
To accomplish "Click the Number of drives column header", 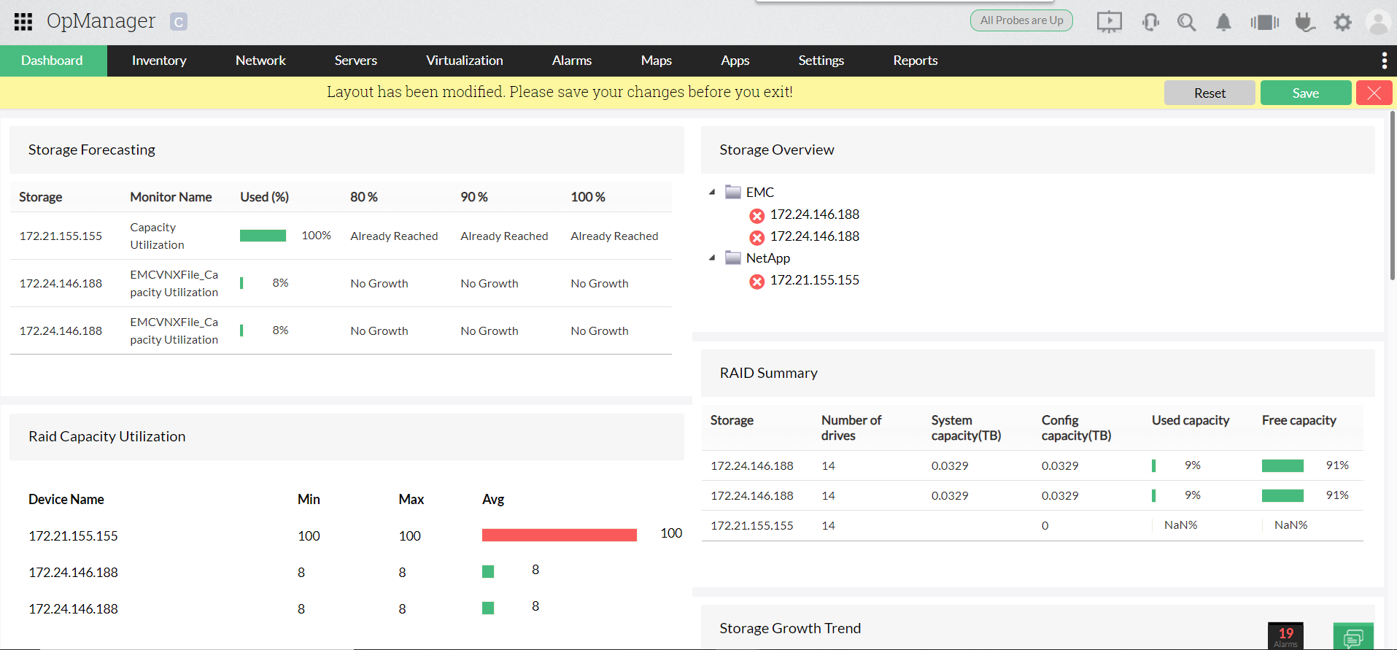I will point(851,427).
